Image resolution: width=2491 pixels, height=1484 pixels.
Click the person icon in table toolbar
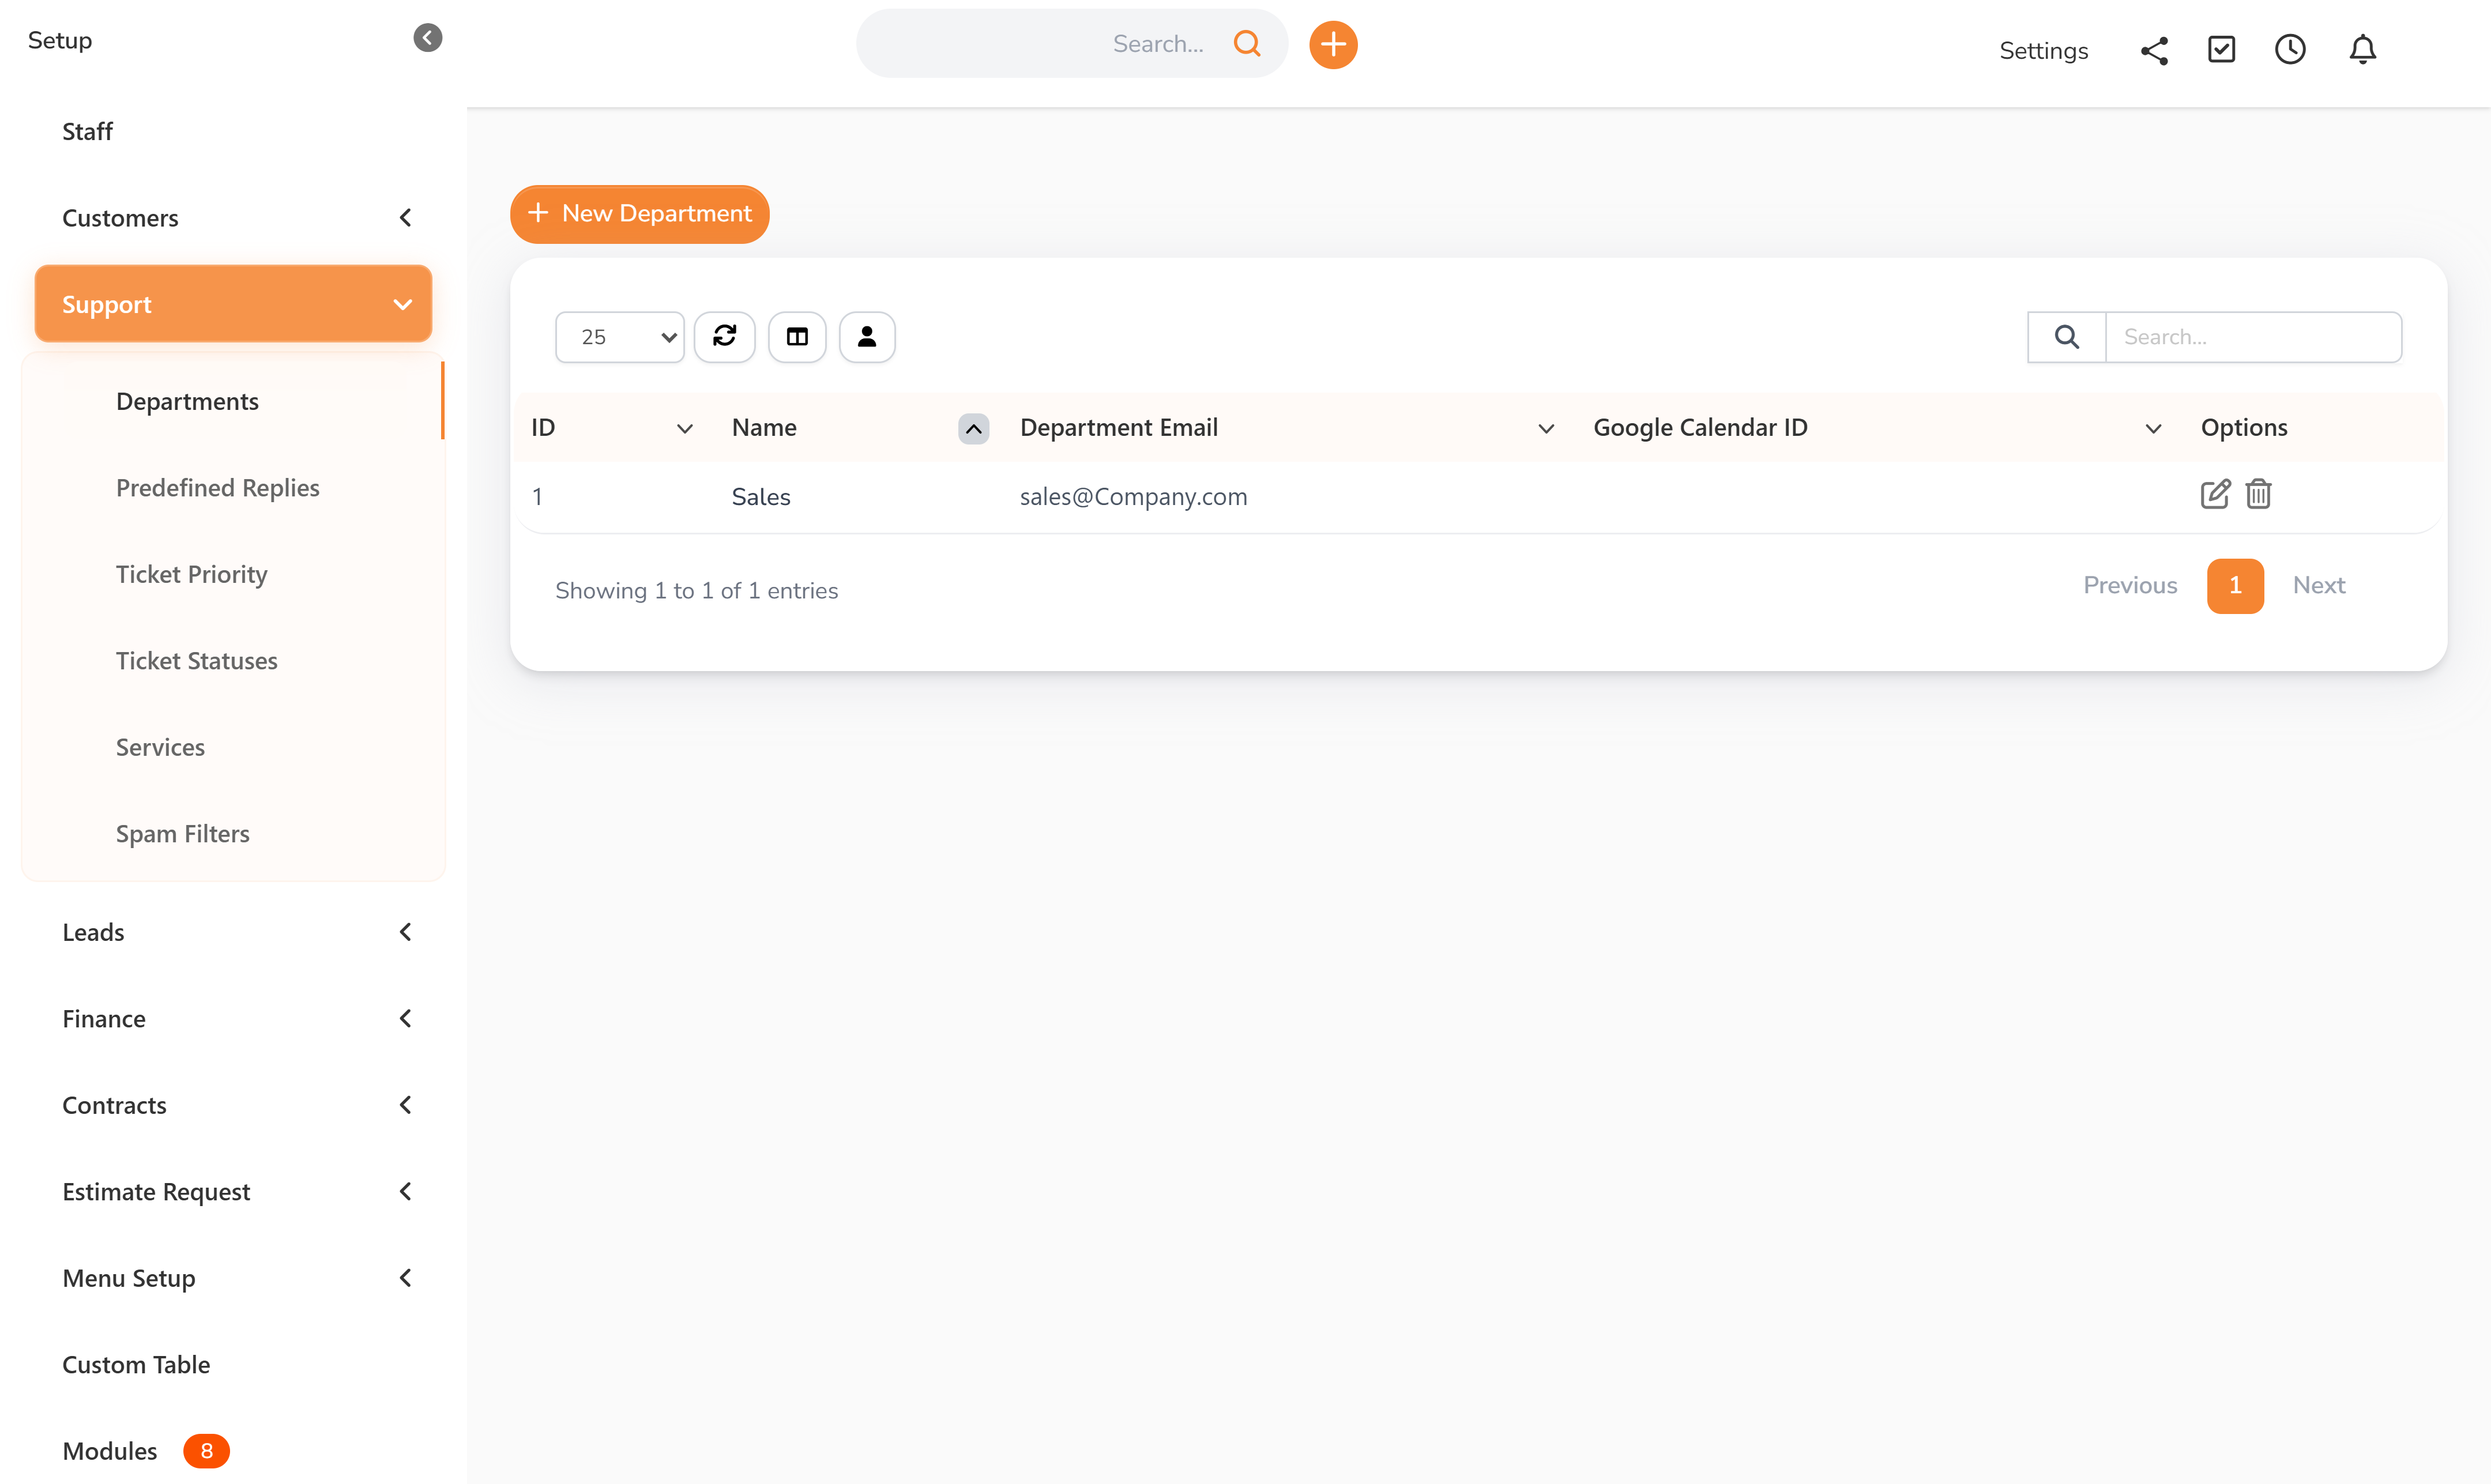tap(866, 337)
